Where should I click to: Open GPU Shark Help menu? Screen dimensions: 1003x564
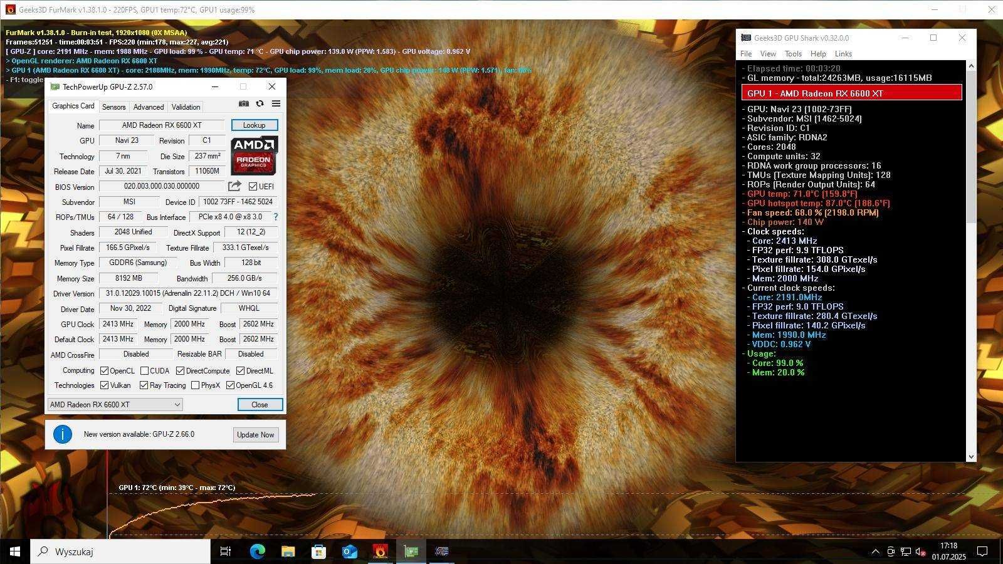(818, 54)
